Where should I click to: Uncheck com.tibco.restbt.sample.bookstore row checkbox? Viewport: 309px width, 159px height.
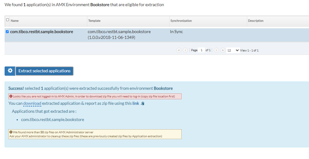(7, 32)
